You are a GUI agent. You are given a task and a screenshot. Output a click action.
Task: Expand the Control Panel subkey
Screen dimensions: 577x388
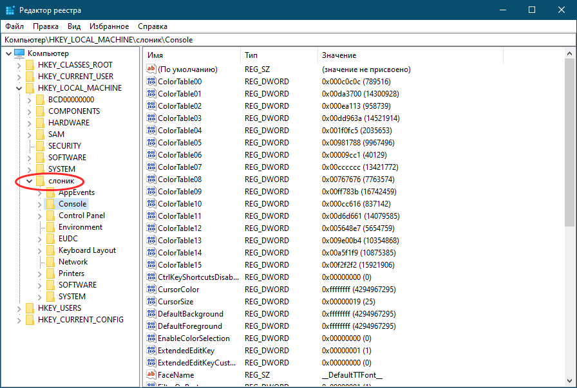click(x=40, y=216)
